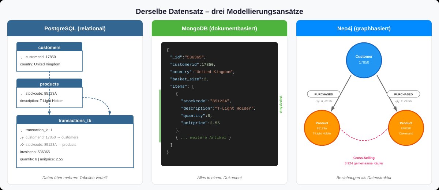Screen dimensions: 439x190
Task: Click the row description: T-Light Holder in products
Action: pos(41,101)
